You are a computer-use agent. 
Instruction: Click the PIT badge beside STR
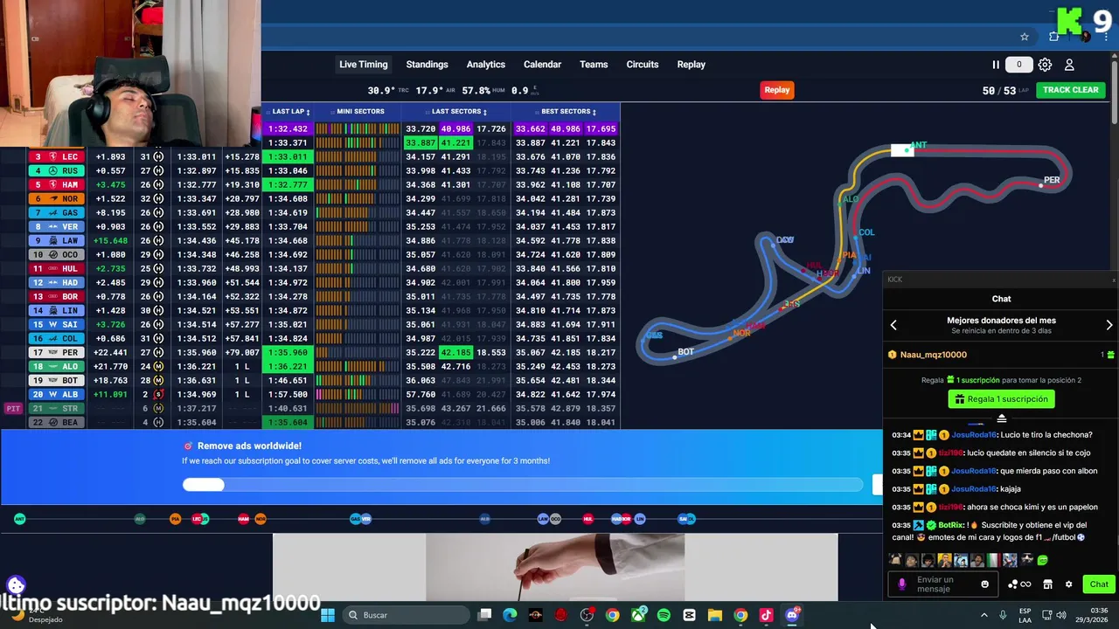pos(13,409)
